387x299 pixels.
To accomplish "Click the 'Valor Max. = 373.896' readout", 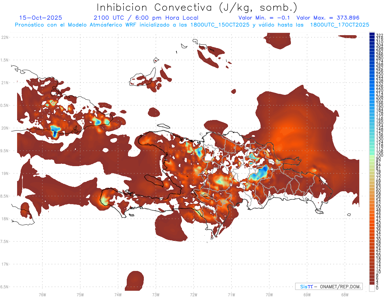I will (x=328, y=18).
